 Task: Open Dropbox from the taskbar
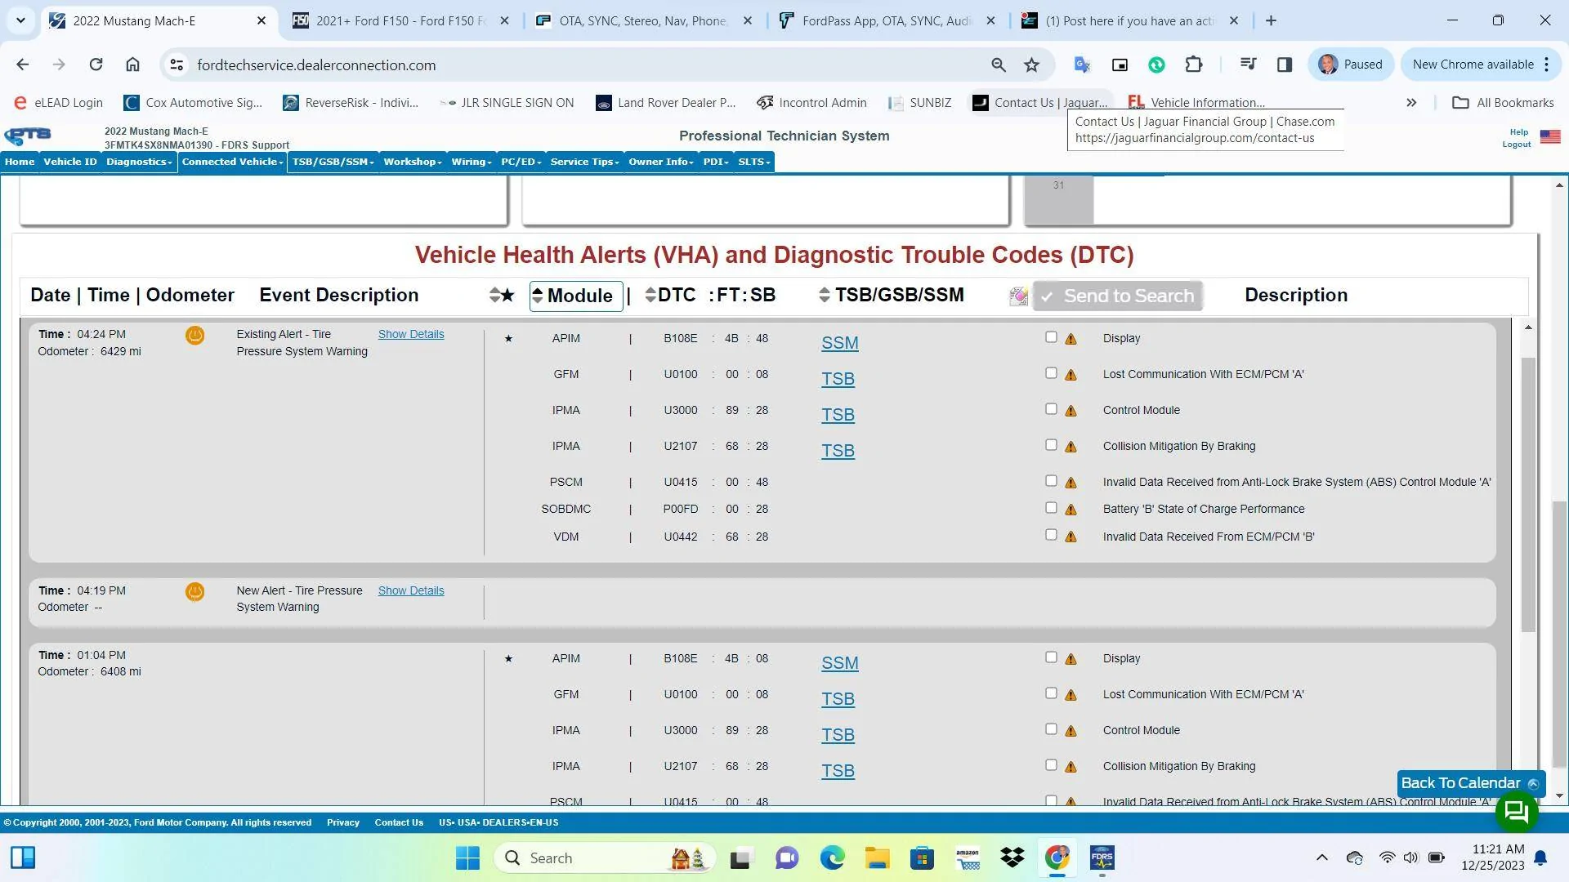pos(1012,857)
